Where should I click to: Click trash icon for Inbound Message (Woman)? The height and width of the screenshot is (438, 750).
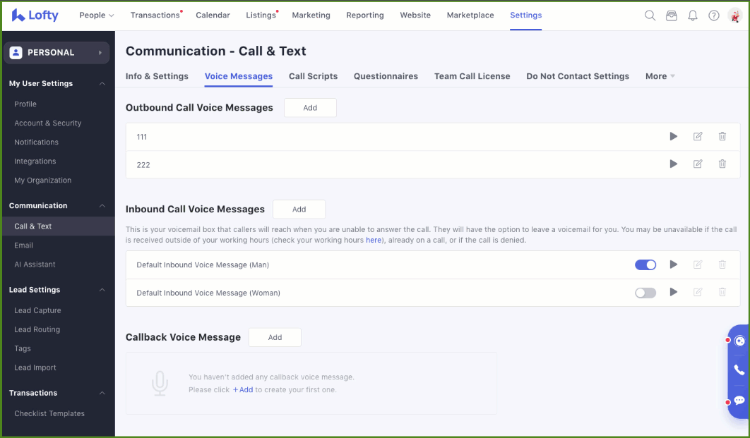722,292
